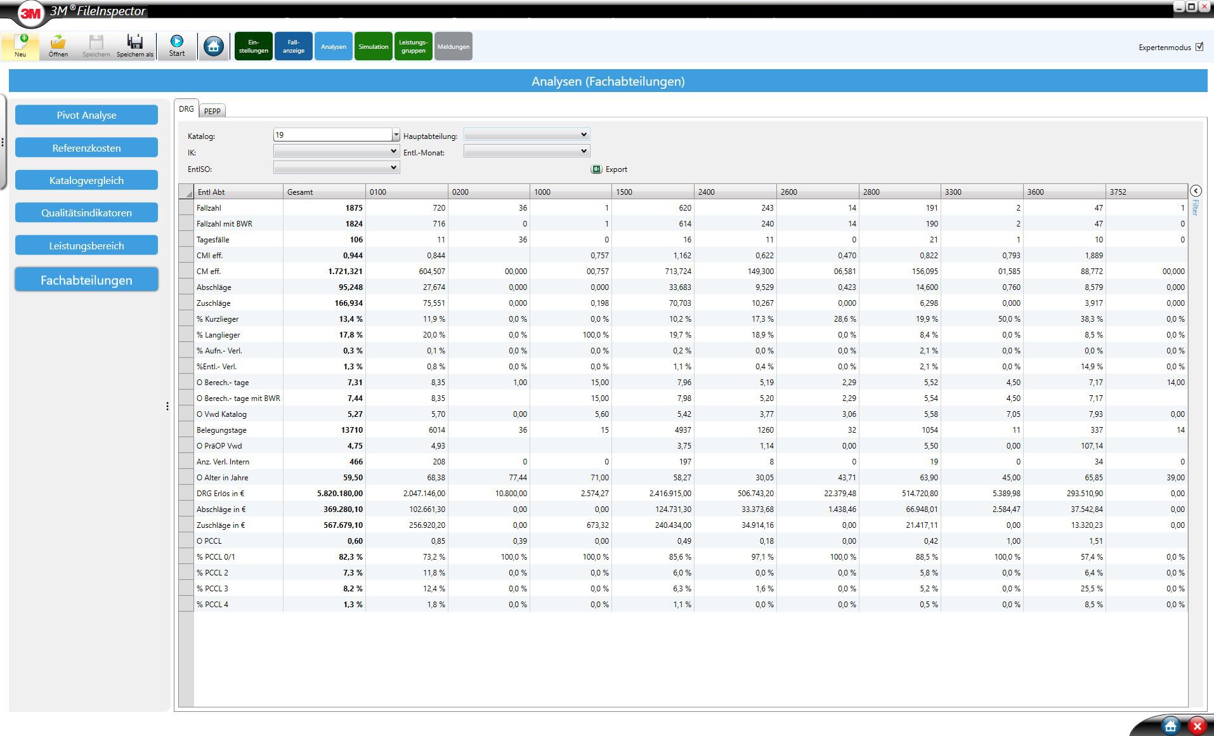Select the DRG tab
The height and width of the screenshot is (736, 1214).
[x=186, y=109]
